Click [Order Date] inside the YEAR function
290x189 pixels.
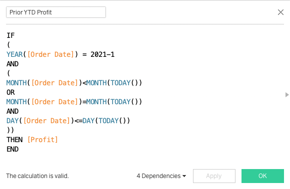click(50, 54)
